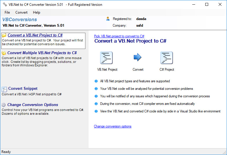This screenshot has height=155, width=227.
Task: Click the multiple folders icon for Convert Multiple Projects
Action: 4,53
